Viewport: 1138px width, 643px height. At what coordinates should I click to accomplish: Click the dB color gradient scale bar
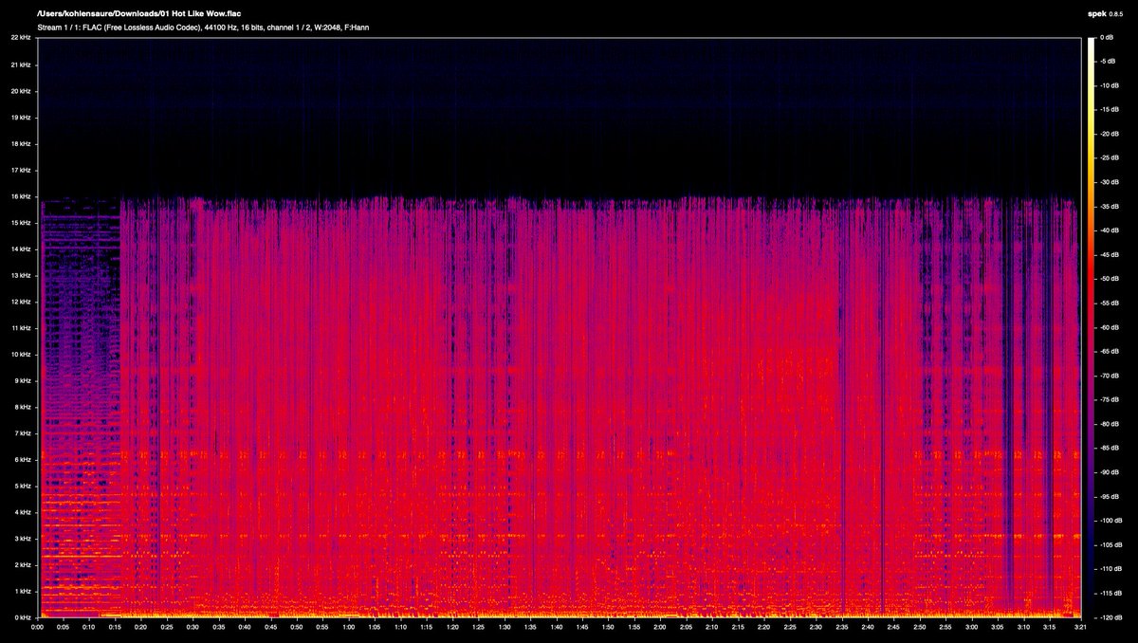click(1092, 327)
